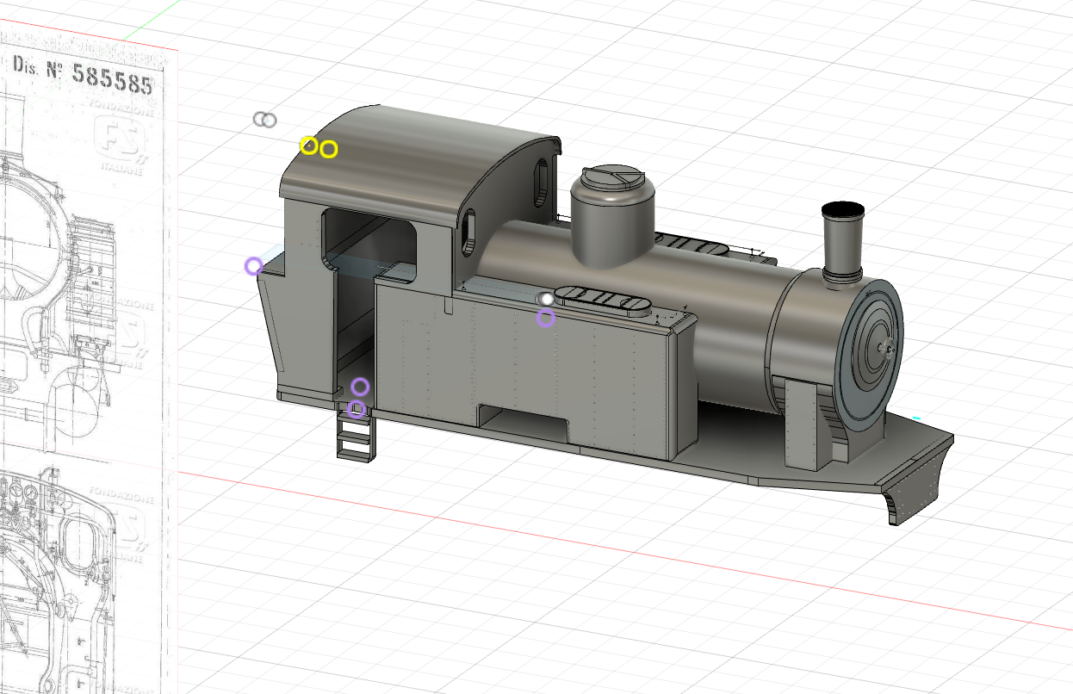Select the right yellow circle marker on roof
Image resolution: width=1073 pixels, height=694 pixels.
pos(328,150)
